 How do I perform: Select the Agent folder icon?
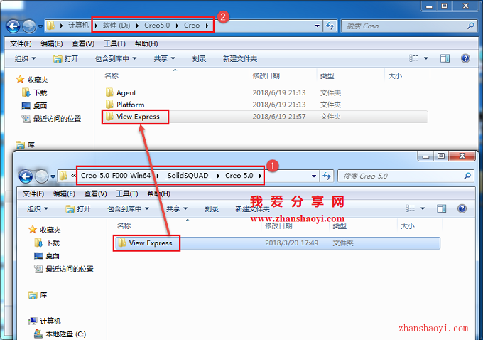pos(109,92)
